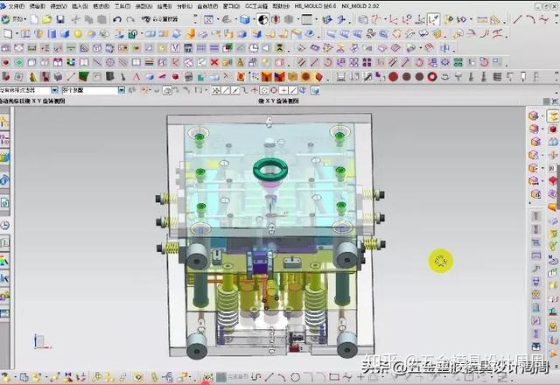This screenshot has width=560, height=385.
Task: Toggle the arc center snap option
Action: [264, 90]
